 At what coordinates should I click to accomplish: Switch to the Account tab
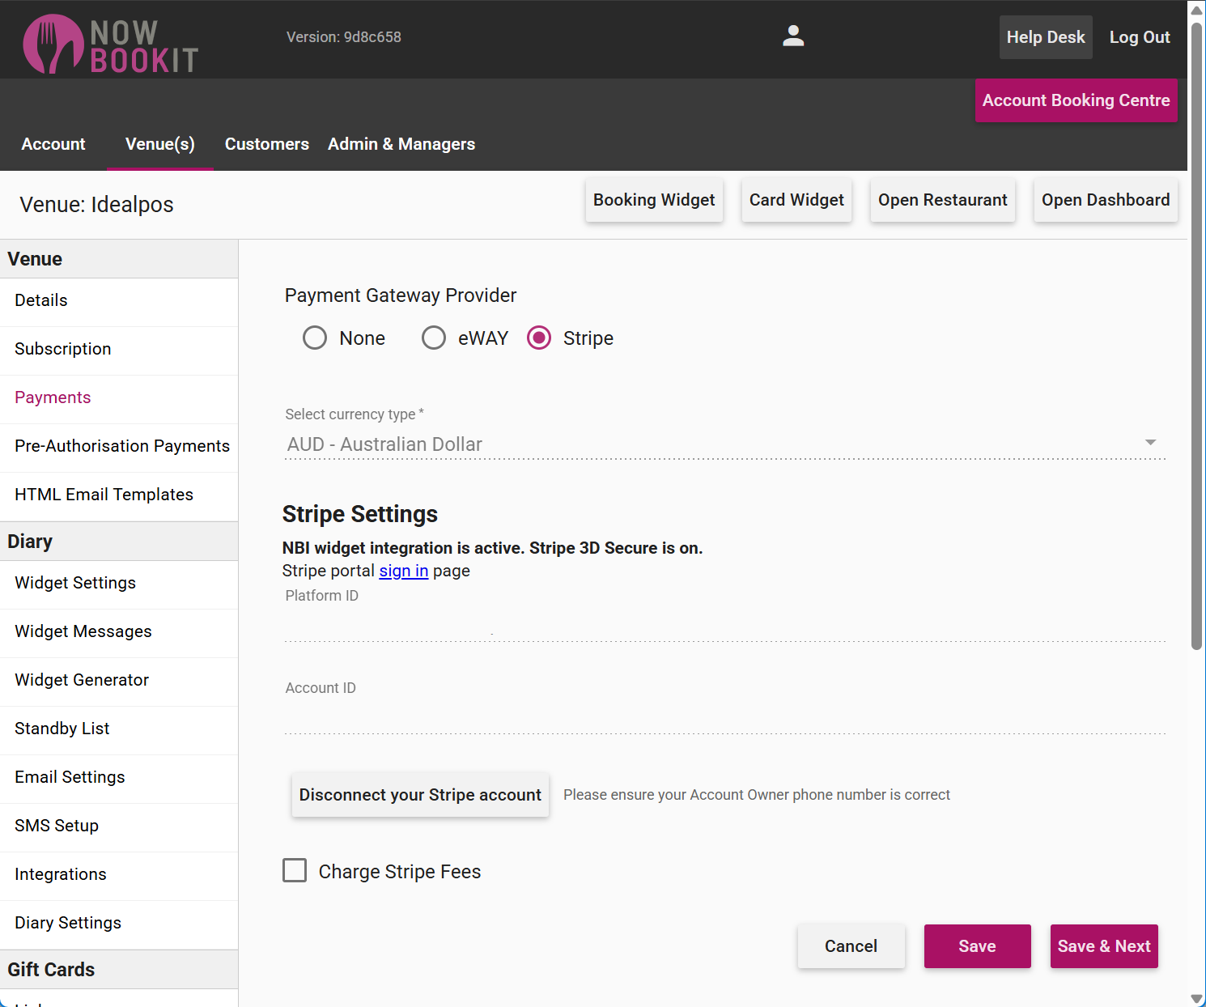(x=53, y=144)
